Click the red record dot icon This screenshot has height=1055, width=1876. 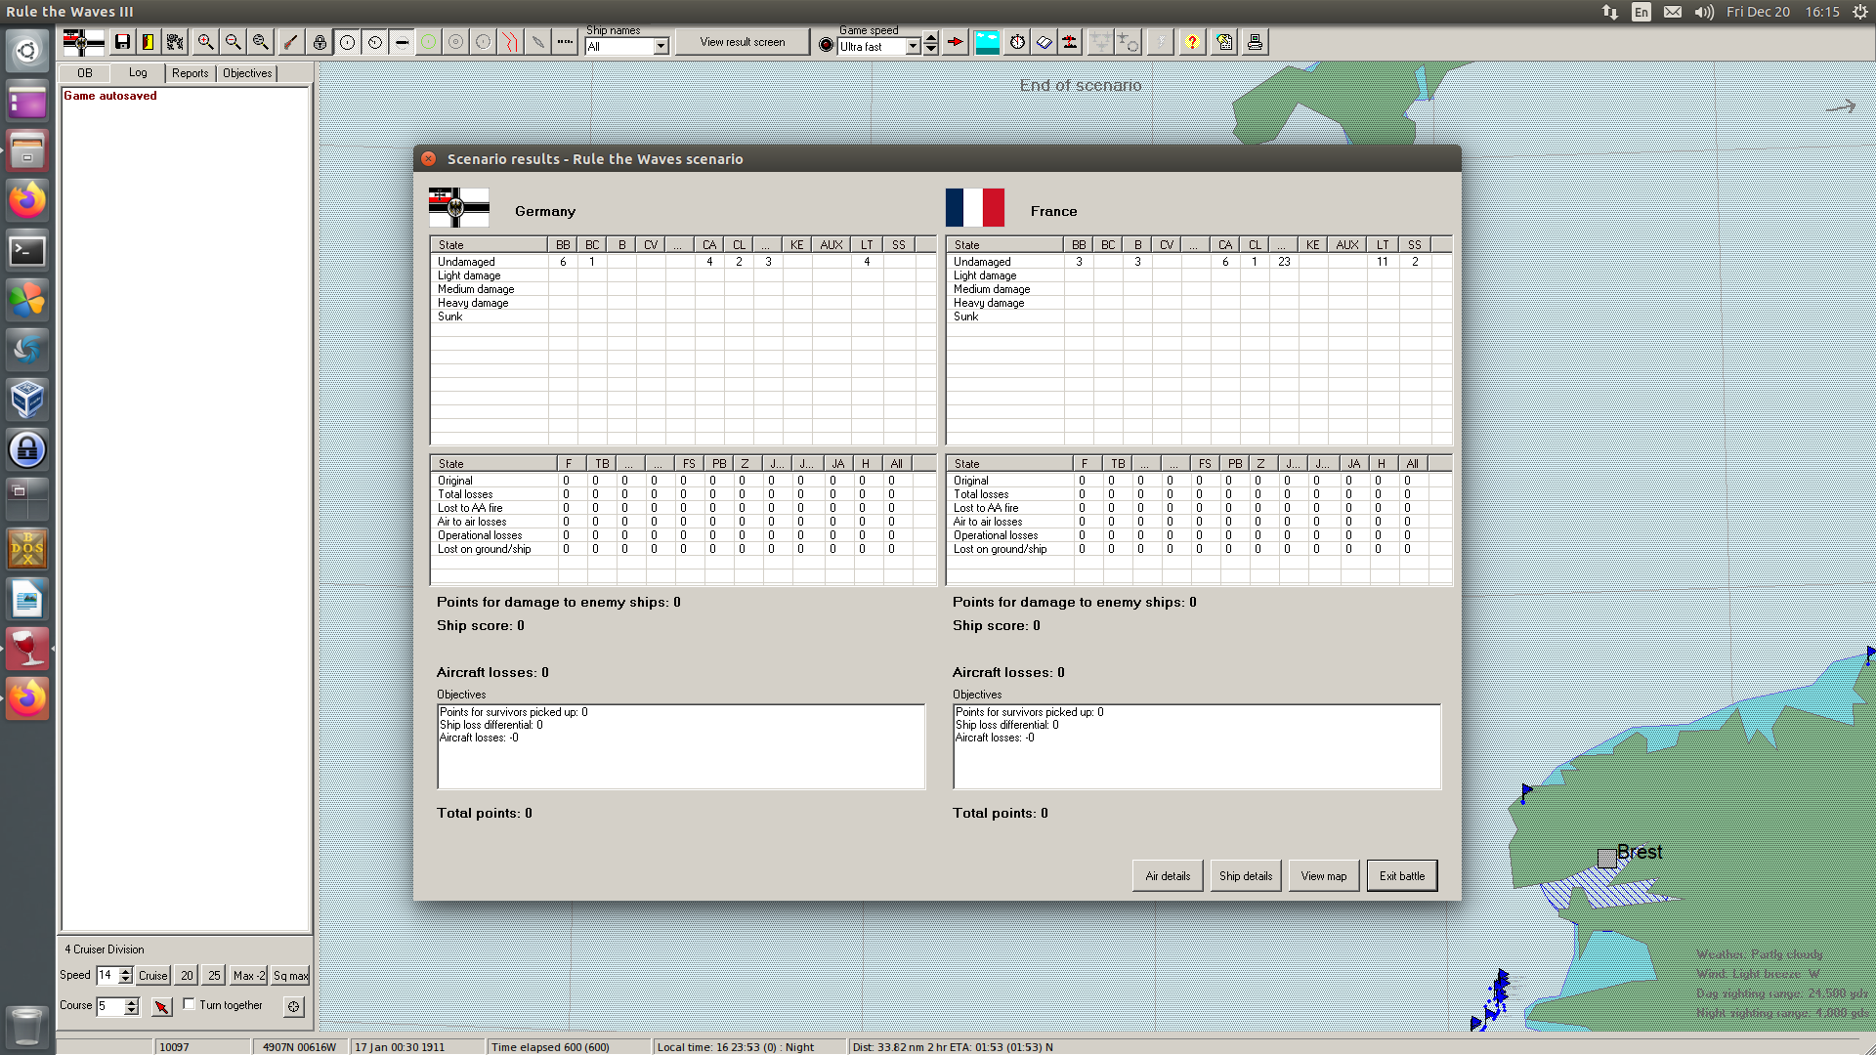tap(826, 45)
